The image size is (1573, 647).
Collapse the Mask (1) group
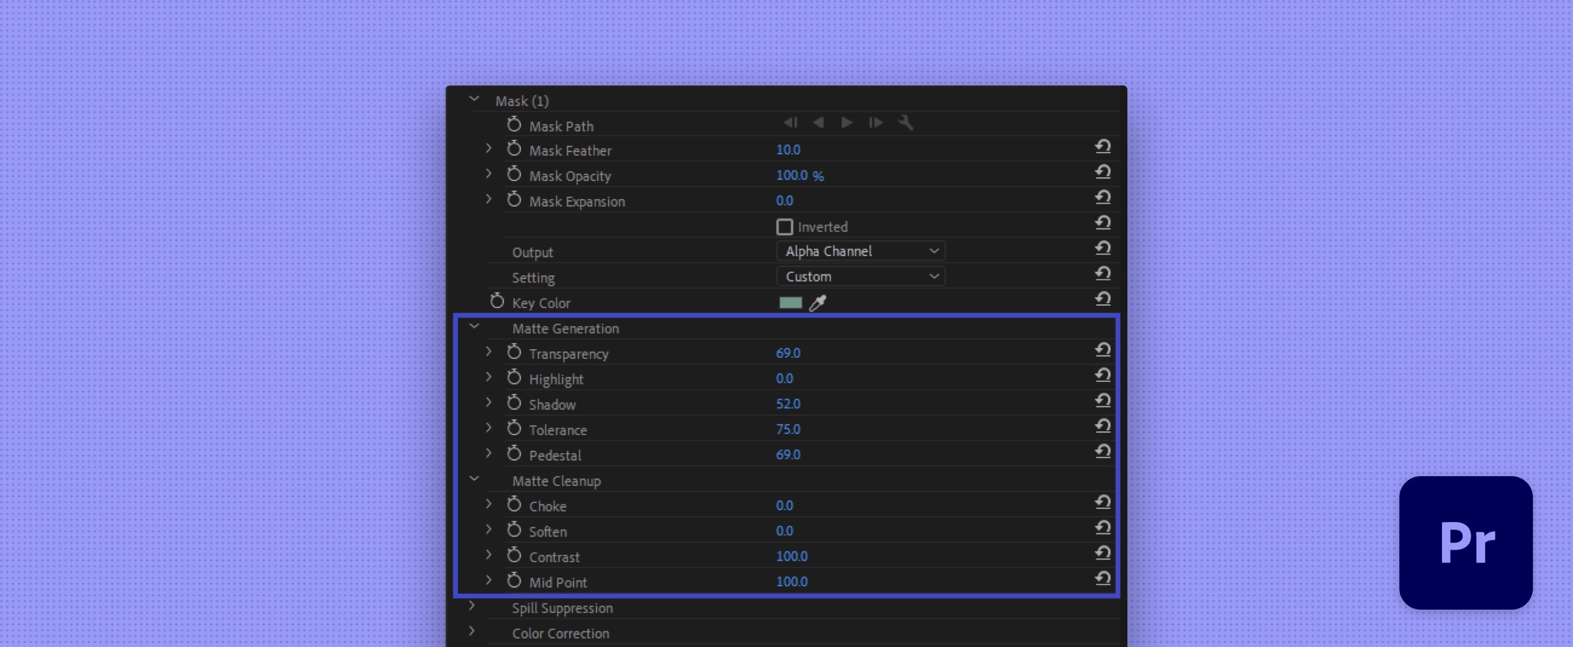pyautogui.click(x=474, y=99)
